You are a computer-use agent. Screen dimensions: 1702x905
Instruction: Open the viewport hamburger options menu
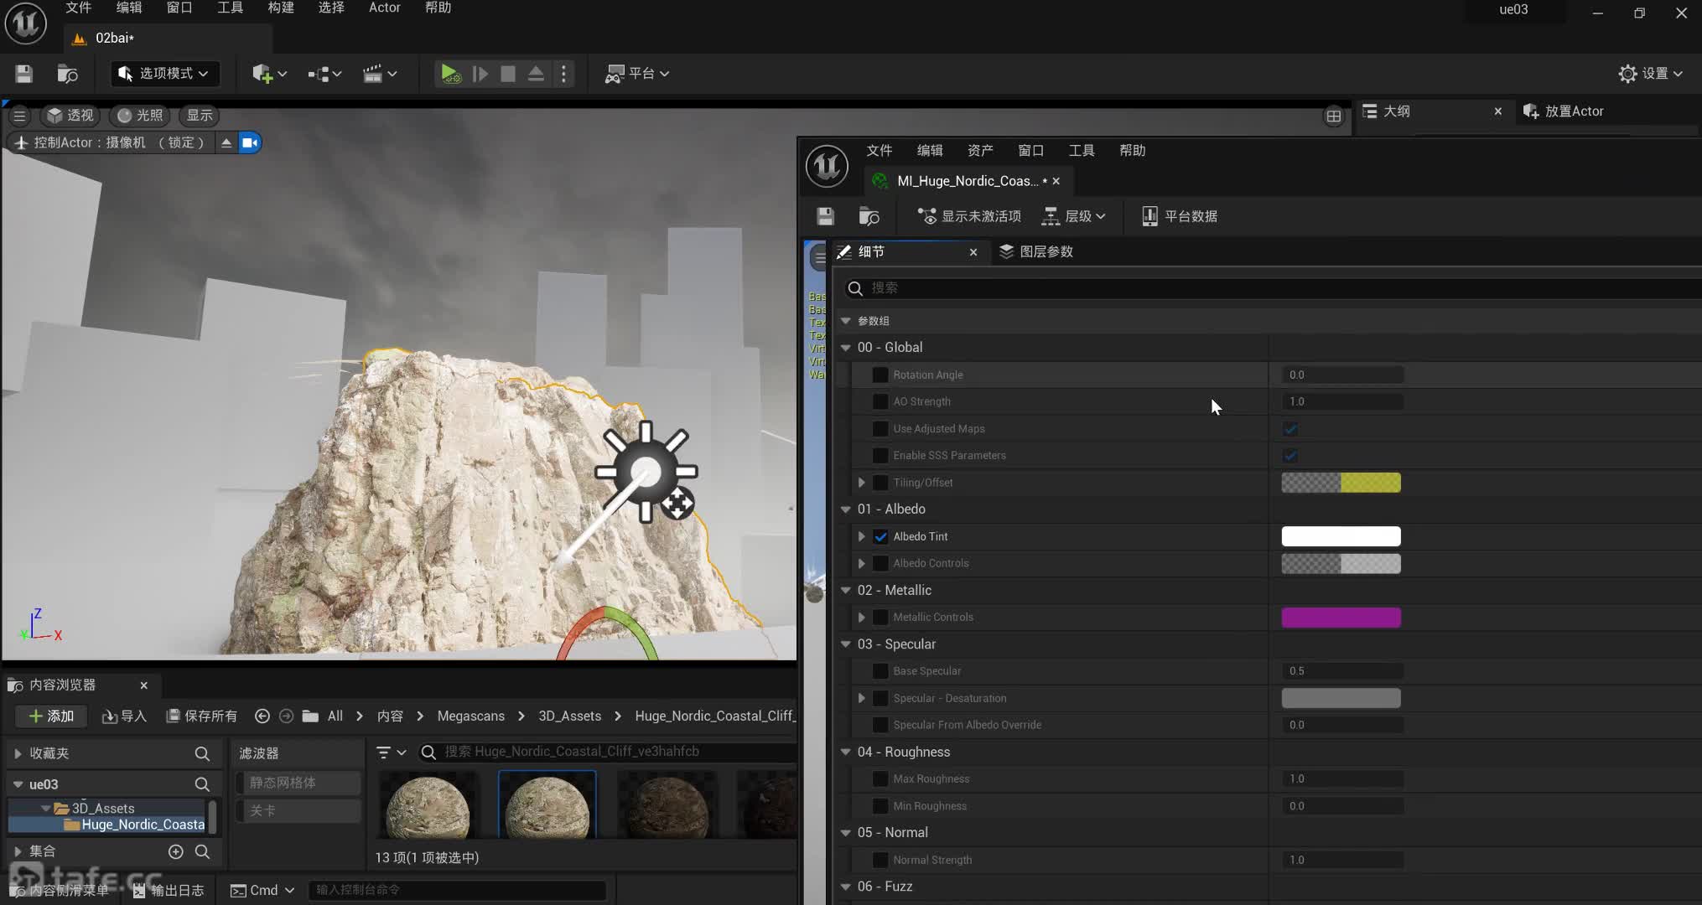click(19, 116)
